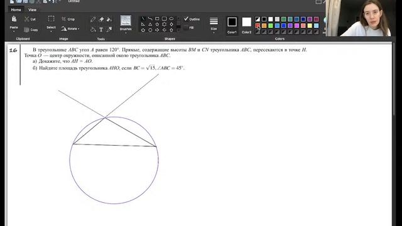Choose the Diamond shape
The image size is (402, 226).
point(171,24)
